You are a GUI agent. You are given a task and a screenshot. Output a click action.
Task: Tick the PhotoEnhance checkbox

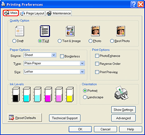pyautogui.click(x=97, y=56)
